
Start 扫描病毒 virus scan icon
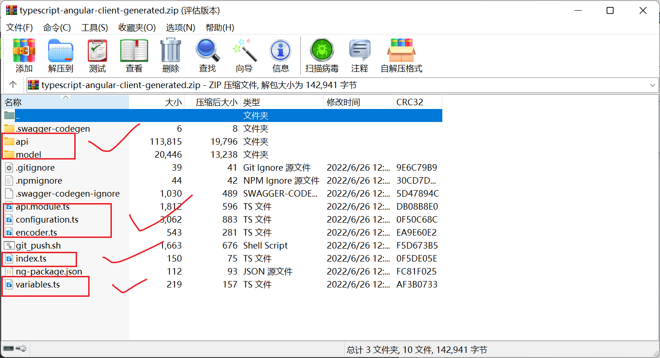pyautogui.click(x=322, y=51)
